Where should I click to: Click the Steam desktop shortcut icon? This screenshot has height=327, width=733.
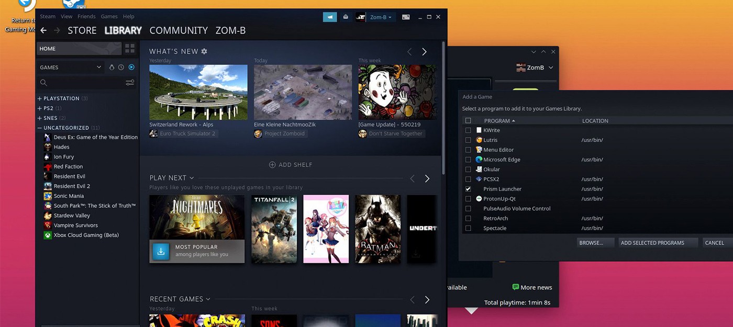pyautogui.click(x=74, y=4)
